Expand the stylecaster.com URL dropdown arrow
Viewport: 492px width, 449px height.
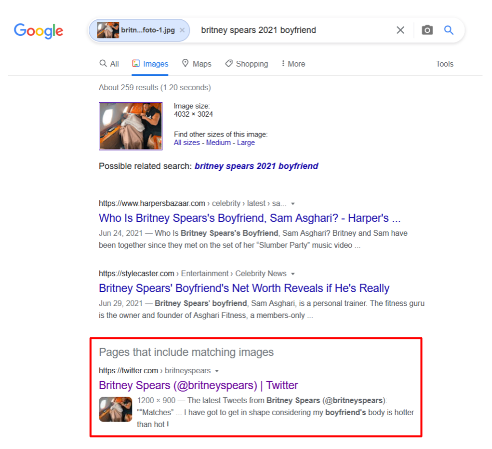(x=293, y=274)
